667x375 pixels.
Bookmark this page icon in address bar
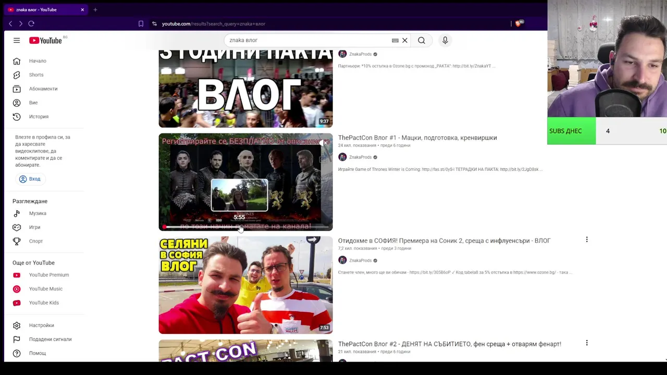[x=141, y=23]
